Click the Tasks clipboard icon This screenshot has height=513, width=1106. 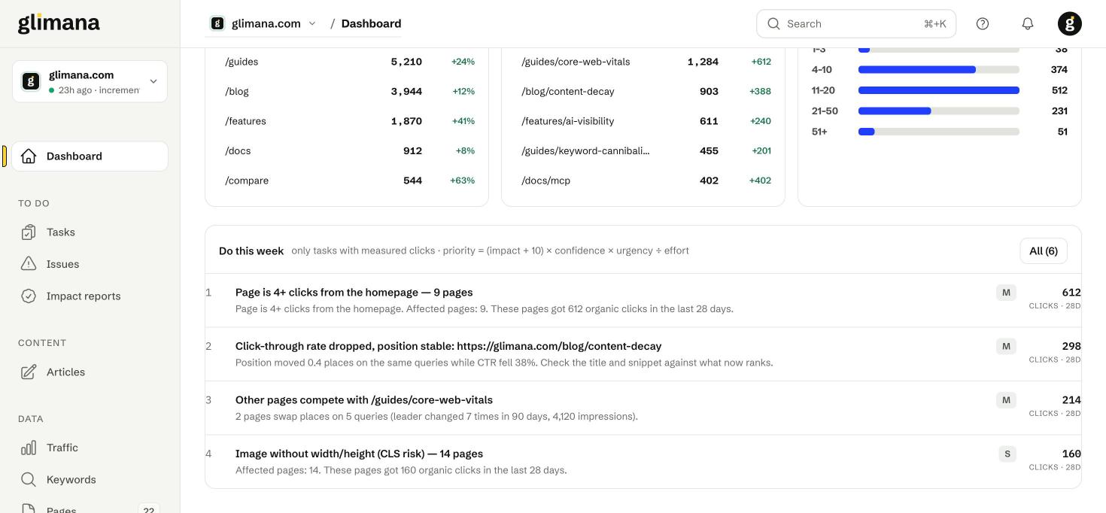point(29,232)
